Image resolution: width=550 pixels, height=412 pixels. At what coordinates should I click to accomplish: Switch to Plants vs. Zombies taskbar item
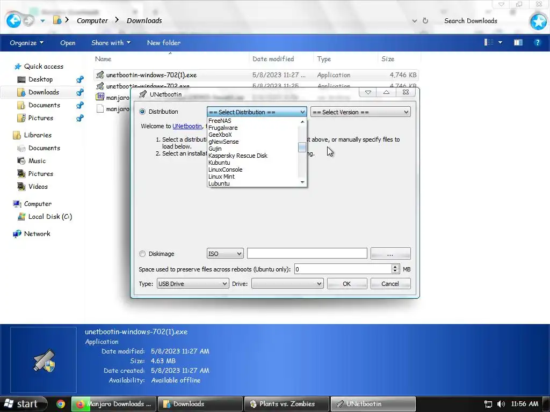tap(287, 404)
